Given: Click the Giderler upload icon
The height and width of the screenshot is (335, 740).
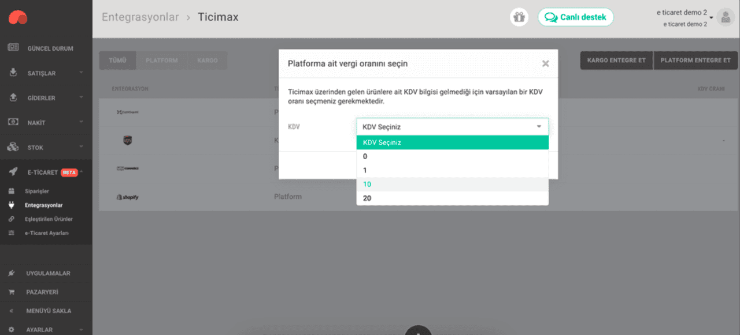Looking at the screenshot, I should (13, 97).
